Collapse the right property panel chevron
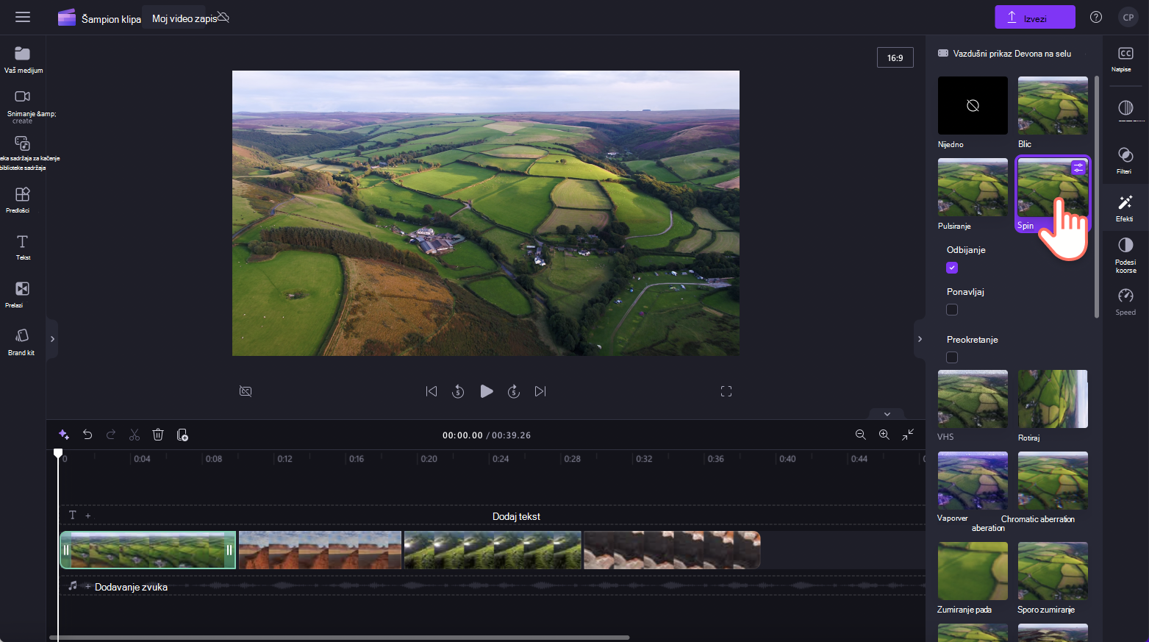The image size is (1149, 642). tap(920, 339)
